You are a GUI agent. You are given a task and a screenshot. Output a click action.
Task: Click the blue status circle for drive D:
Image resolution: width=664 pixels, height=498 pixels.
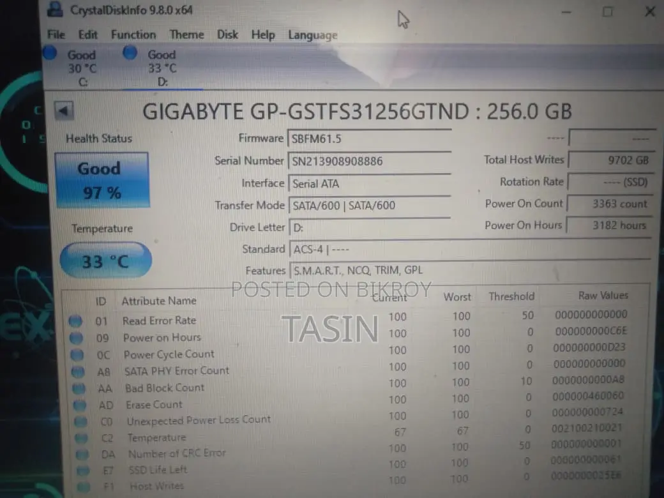tap(130, 52)
